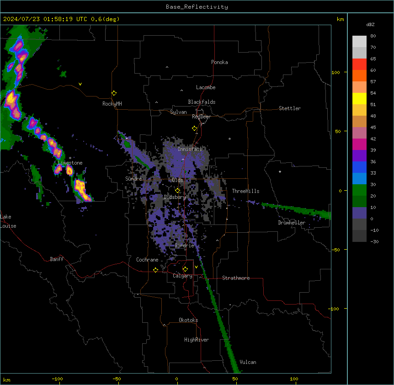This screenshot has height=385, width=394.
Task: Click the Sundre label
Action: [x=133, y=179]
